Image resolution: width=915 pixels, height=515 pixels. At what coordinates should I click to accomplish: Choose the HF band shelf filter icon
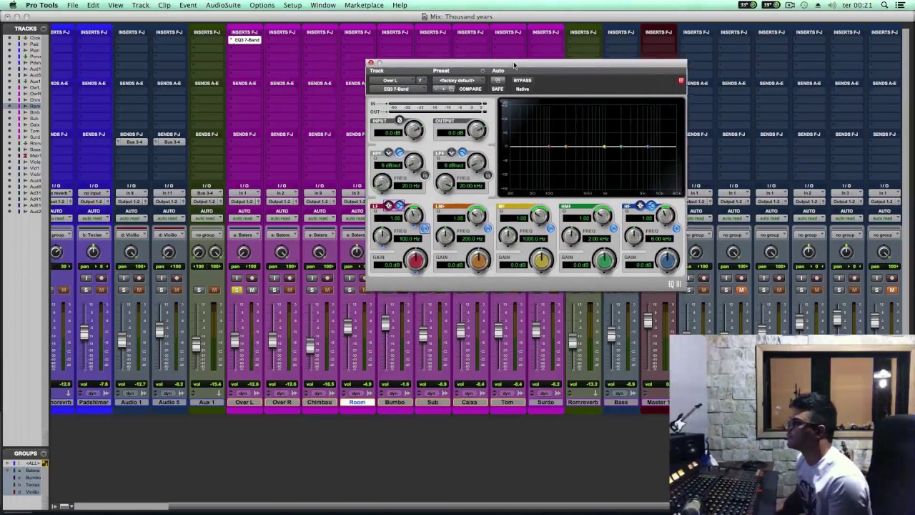[x=651, y=205]
